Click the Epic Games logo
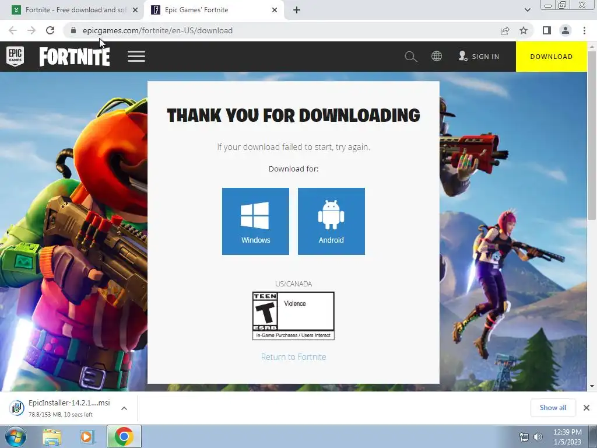Viewport: 597px width, 448px height. (15, 57)
